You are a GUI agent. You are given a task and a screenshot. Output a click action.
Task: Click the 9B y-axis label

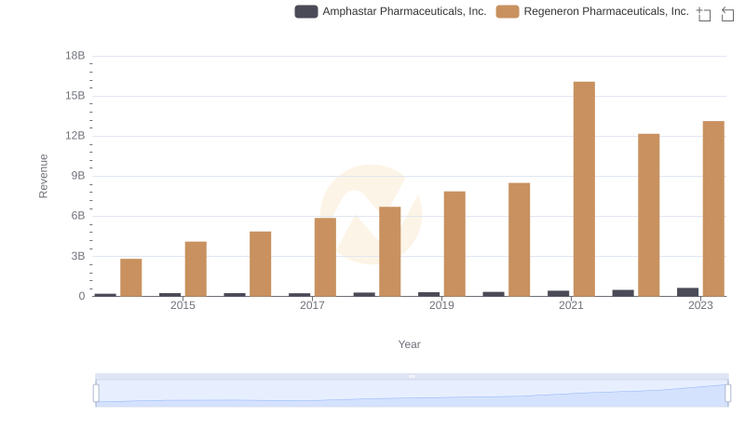pyautogui.click(x=78, y=176)
